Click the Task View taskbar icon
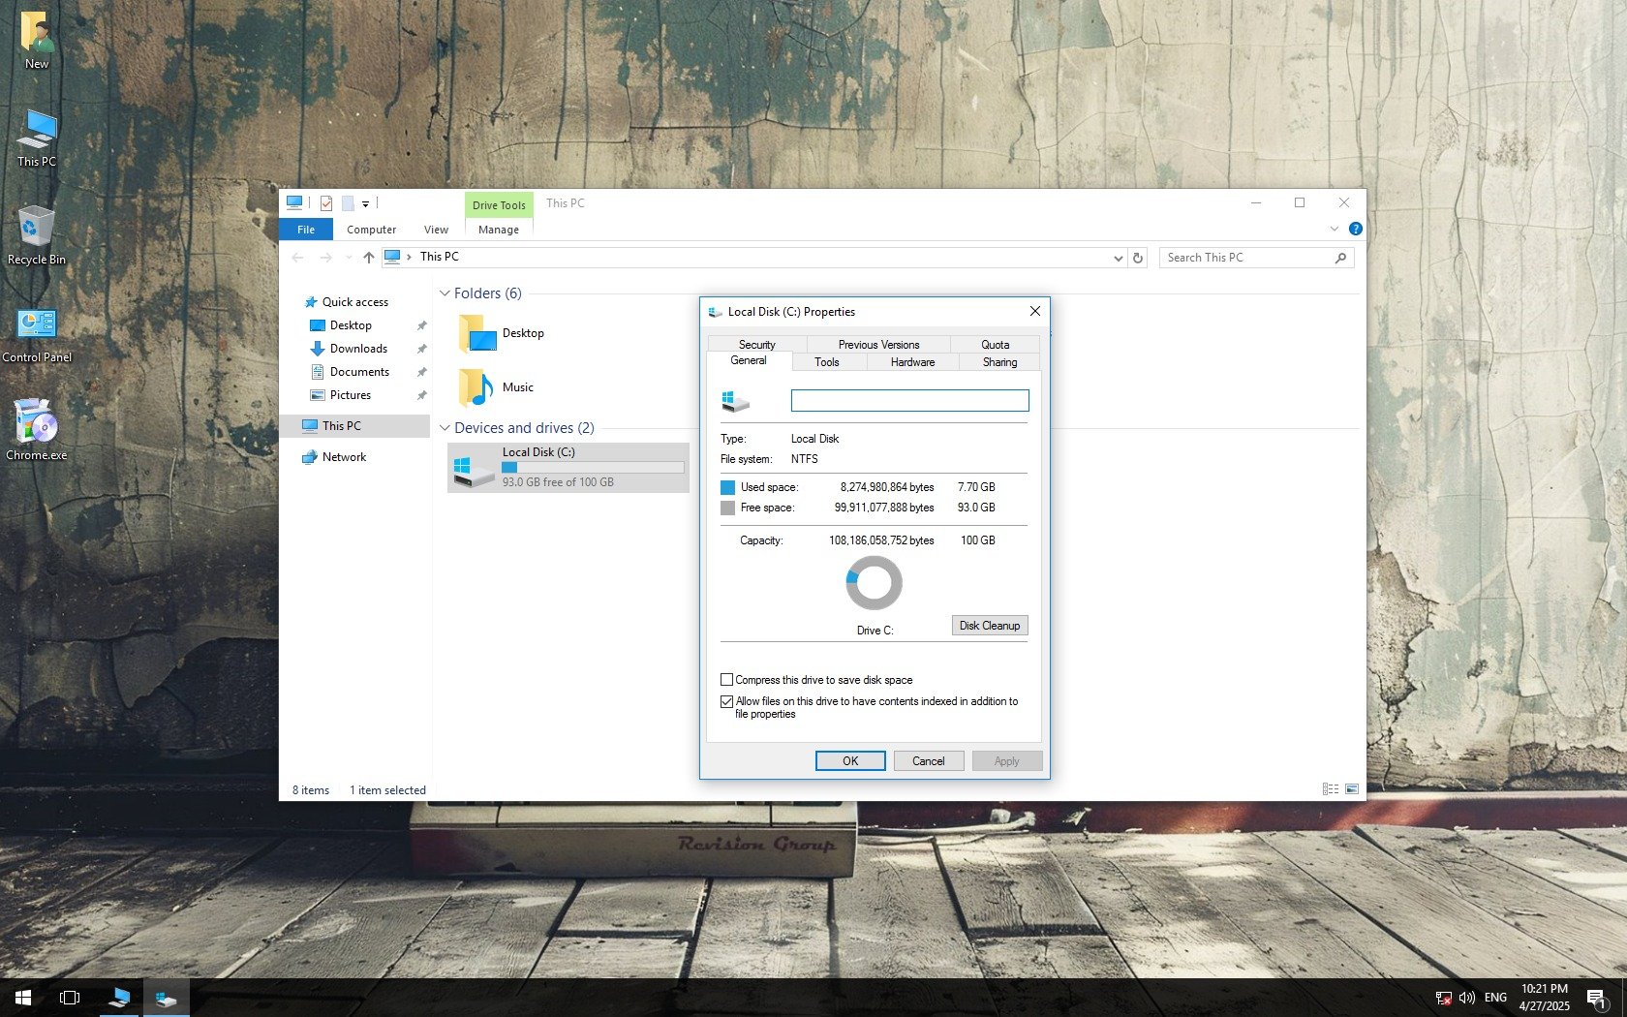This screenshot has width=1627, height=1017. [70, 997]
